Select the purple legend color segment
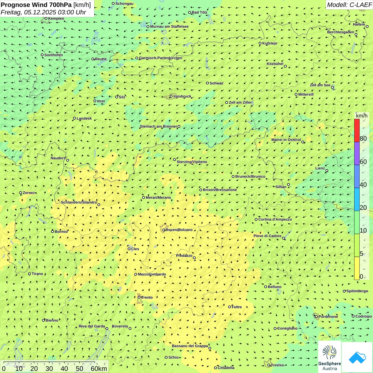 (357, 153)
